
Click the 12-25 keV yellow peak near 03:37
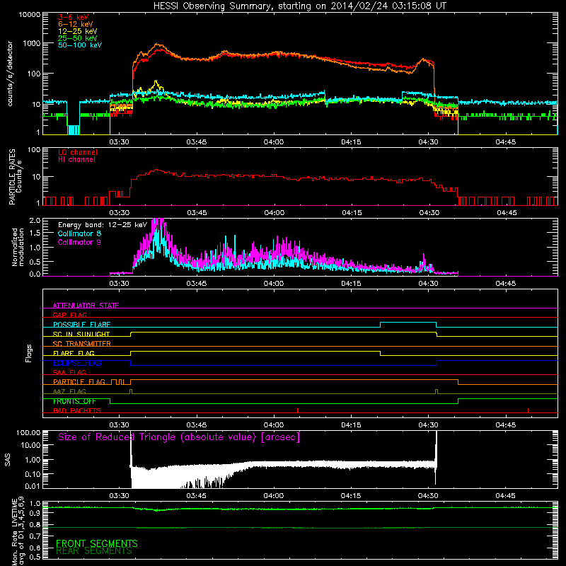point(156,83)
